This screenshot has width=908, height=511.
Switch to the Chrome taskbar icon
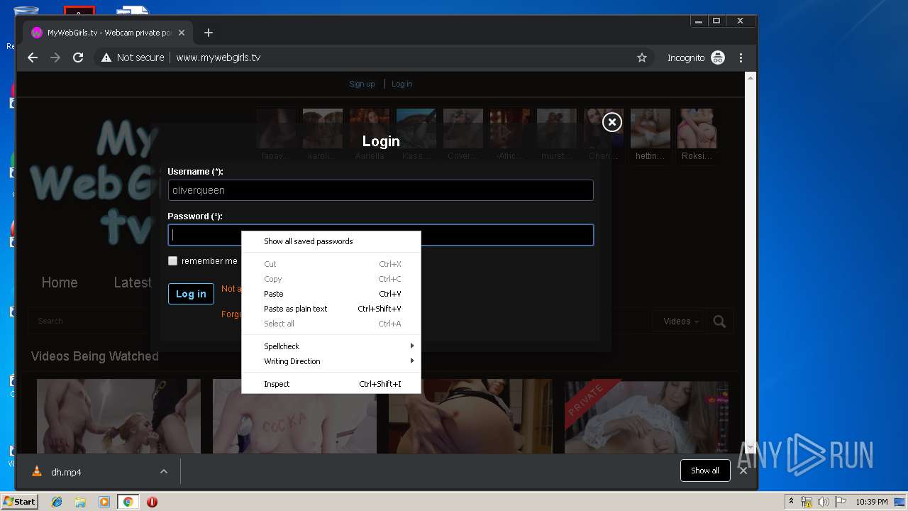click(128, 502)
